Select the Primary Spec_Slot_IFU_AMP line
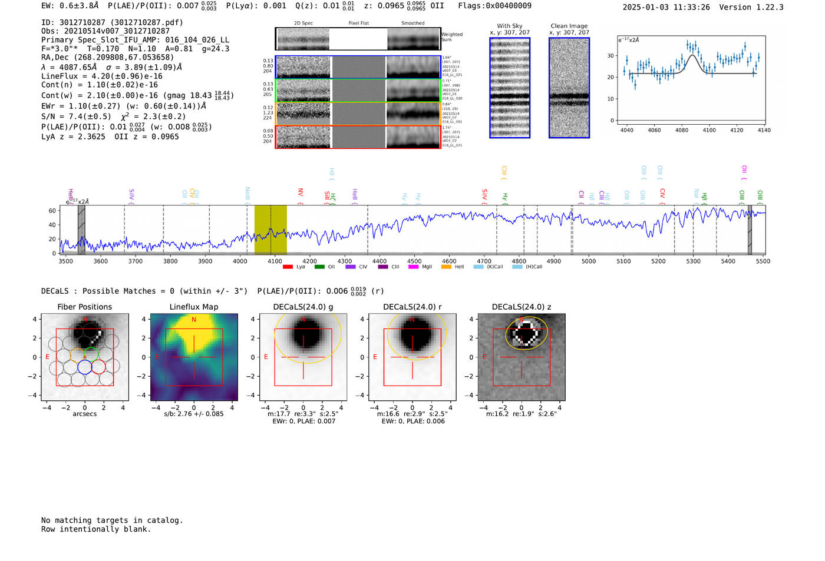The image size is (825, 561). (x=135, y=40)
